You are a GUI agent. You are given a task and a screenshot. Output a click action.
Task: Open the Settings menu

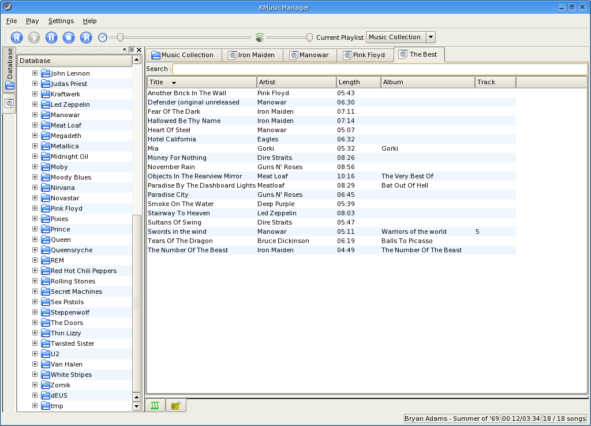coord(61,21)
